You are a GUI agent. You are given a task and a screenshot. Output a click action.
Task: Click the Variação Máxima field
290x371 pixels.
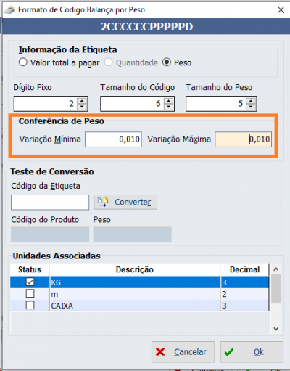[x=244, y=139]
